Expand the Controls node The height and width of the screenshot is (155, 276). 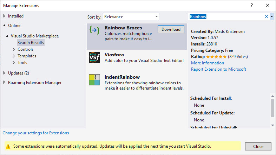(14, 49)
